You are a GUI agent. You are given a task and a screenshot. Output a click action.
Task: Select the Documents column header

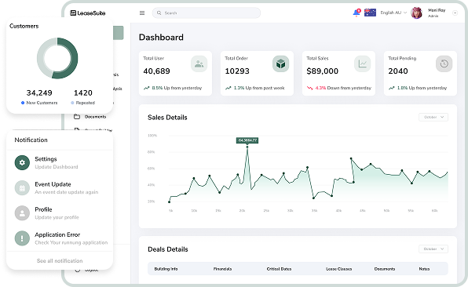point(385,269)
